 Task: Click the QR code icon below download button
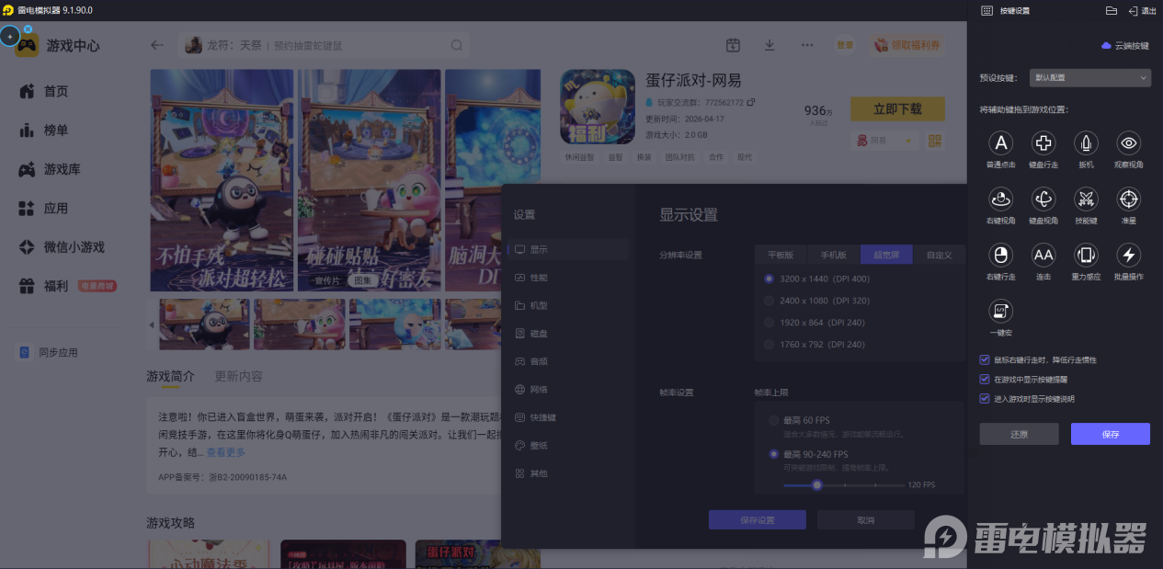coord(935,141)
